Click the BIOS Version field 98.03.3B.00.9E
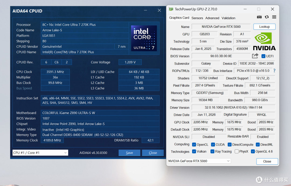Image resolution: width=291 pixels, height=186 pixels. (221, 56)
